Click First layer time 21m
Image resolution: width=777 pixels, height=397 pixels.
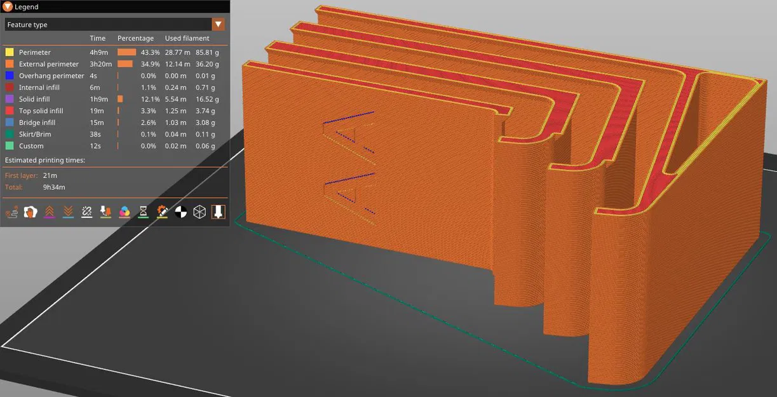[50, 175]
